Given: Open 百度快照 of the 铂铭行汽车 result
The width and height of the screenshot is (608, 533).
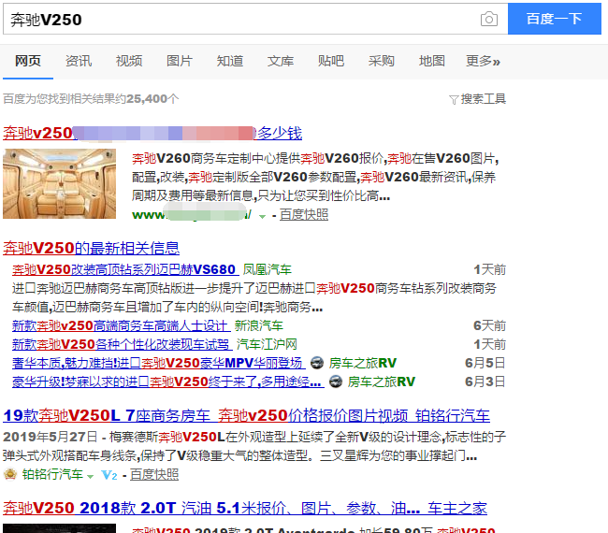Looking at the screenshot, I should [x=154, y=474].
